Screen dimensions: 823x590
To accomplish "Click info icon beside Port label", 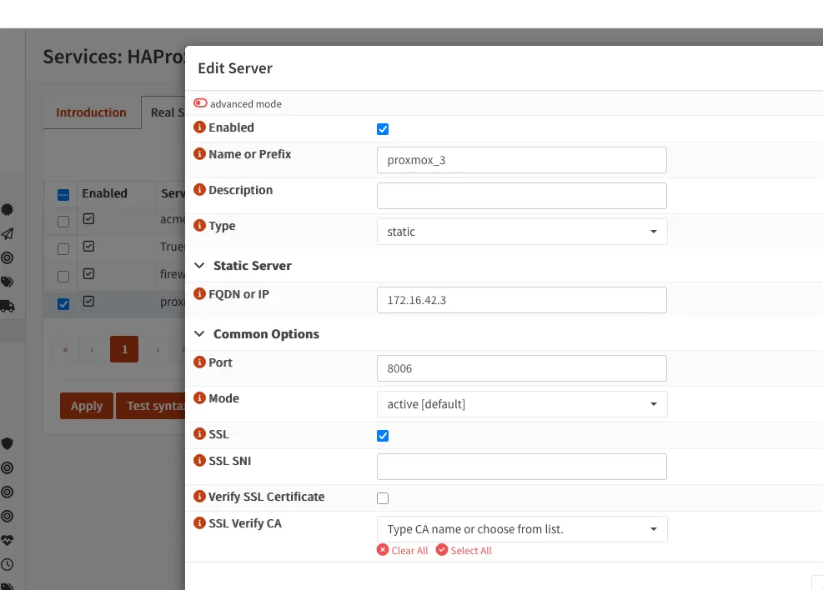I will click(x=199, y=362).
